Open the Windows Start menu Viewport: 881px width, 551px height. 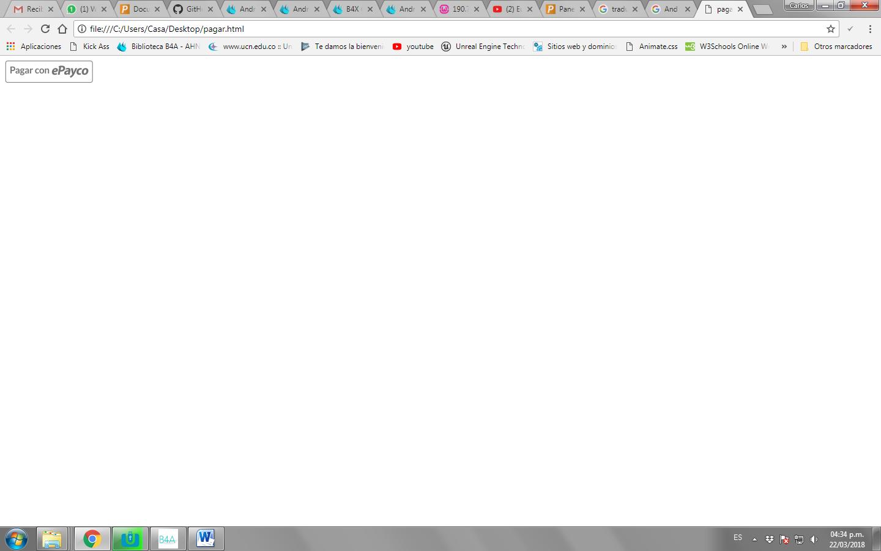pos(17,539)
